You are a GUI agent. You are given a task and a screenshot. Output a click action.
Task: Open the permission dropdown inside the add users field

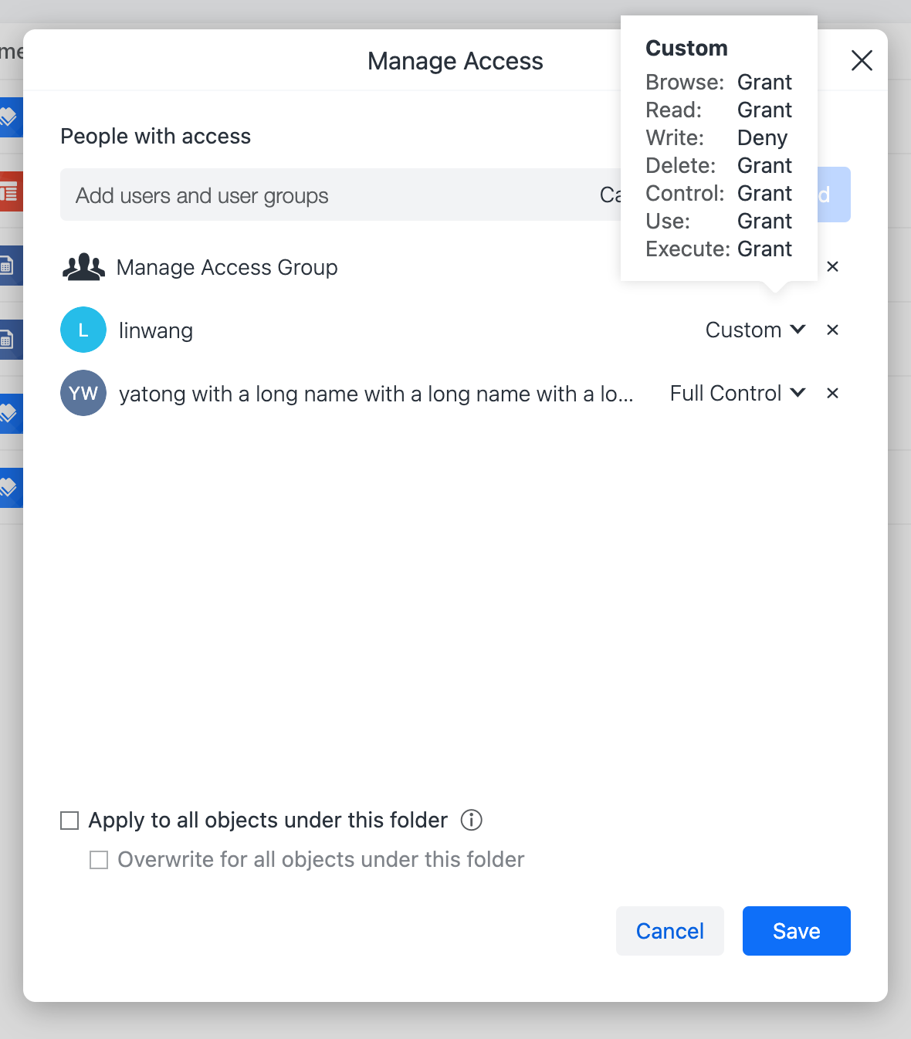(610, 195)
